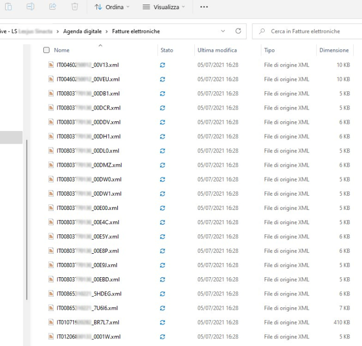Select the file ending in _0001W.xml
The height and width of the screenshot is (346, 362).
click(x=88, y=337)
